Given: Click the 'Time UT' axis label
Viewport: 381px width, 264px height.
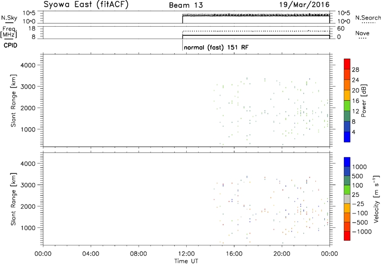Looking at the screenshot, I should point(186,261).
